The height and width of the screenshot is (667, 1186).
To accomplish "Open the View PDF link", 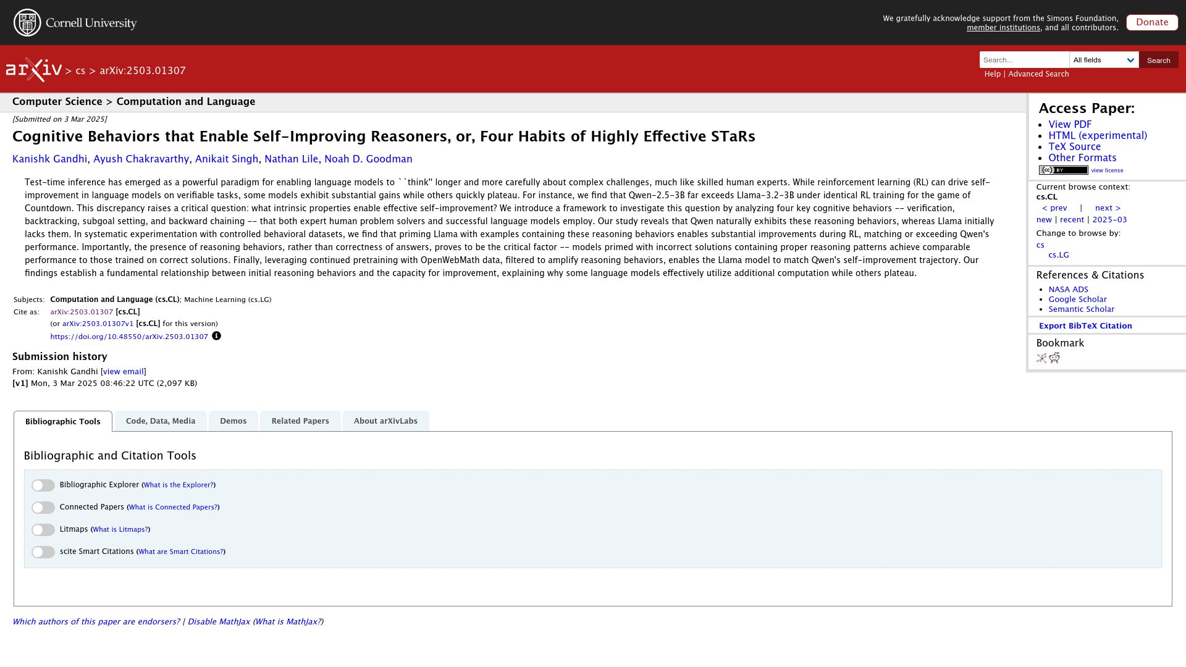I will pos(1070,125).
